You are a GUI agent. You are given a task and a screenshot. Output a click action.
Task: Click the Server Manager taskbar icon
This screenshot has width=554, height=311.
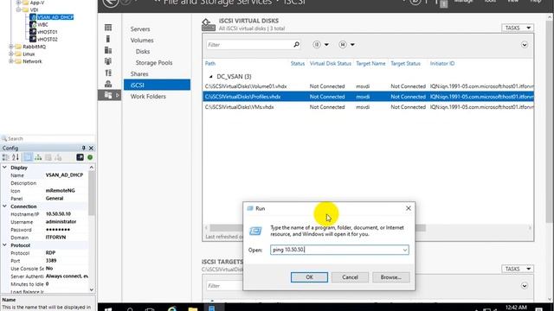click(211, 308)
